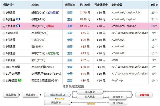Click the 10个 registrar count in 12号通道 row
The image size is (160, 106).
[154, 81]
